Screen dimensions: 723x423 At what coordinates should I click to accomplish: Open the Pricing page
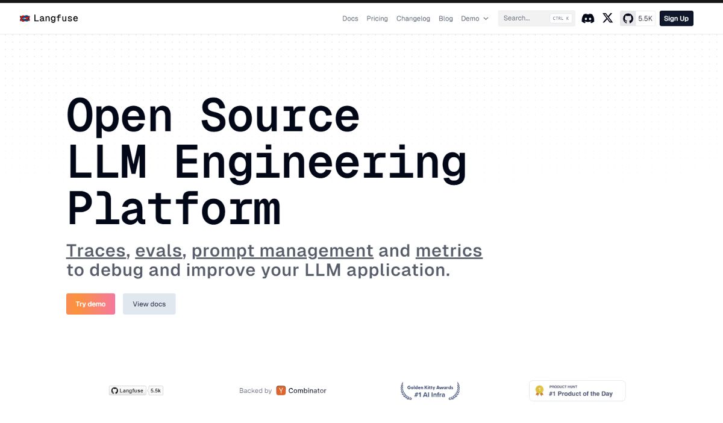(x=377, y=19)
